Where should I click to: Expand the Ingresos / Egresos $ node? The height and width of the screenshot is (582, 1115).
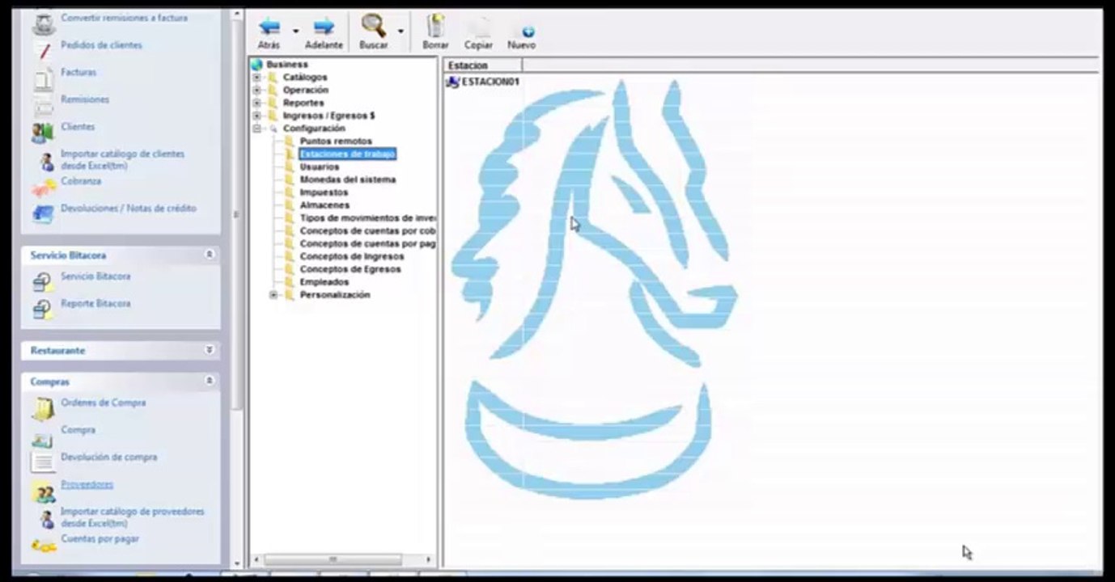[x=256, y=116]
